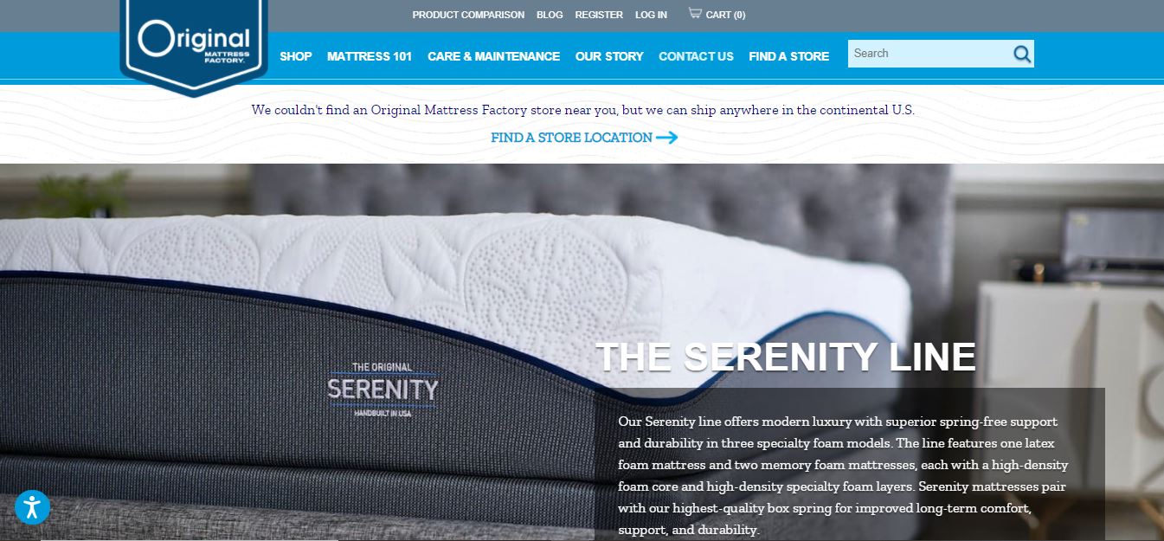Image resolution: width=1164 pixels, height=541 pixels.
Task: View Cart (0) link
Action: (x=725, y=15)
